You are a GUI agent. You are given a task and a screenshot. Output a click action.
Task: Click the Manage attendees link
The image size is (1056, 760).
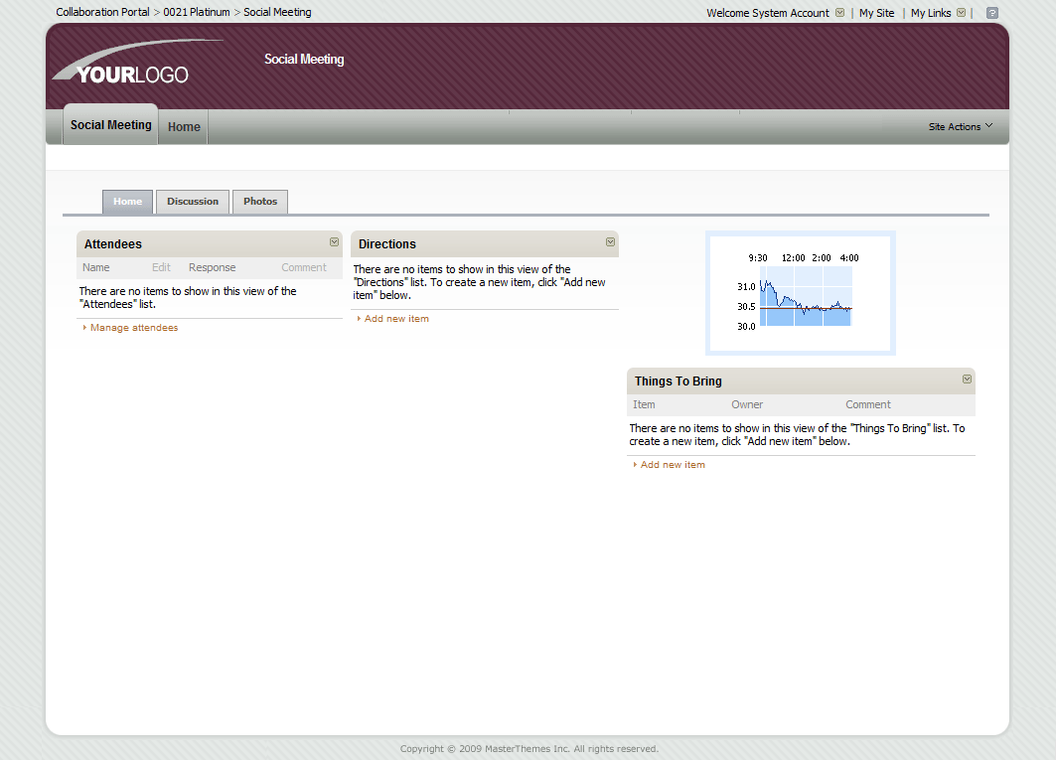pyautogui.click(x=134, y=328)
